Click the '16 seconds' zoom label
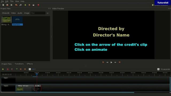Viewport: 171px width, 96px height. (165, 69)
